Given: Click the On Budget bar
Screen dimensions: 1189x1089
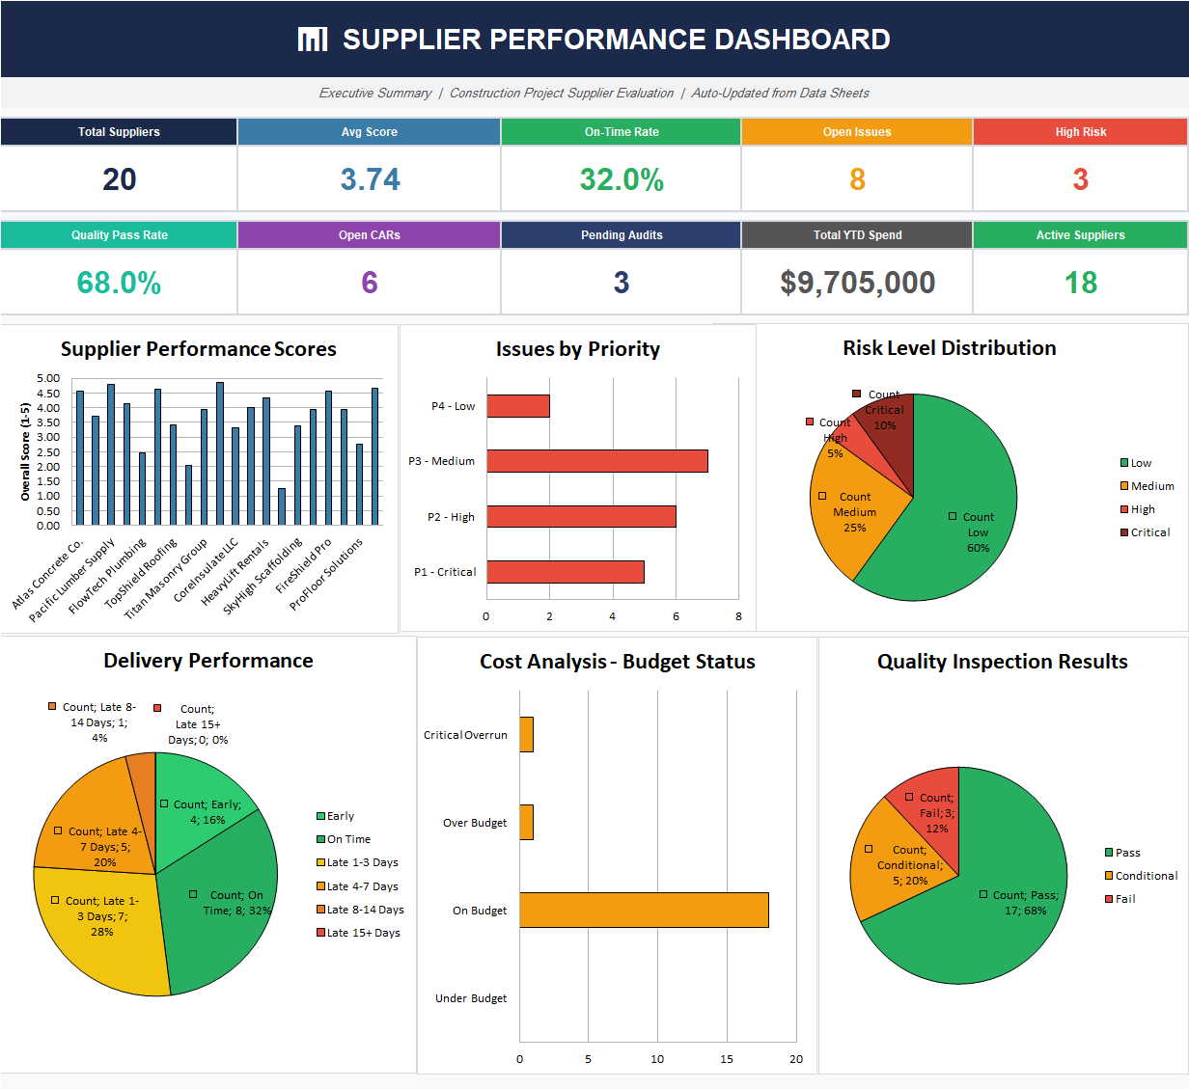Looking at the screenshot, I should pos(644,910).
